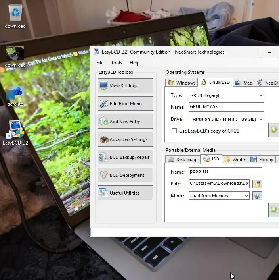Open Useful Utilities
Image resolution: width=279 pixels, height=280 pixels.
[125, 193]
